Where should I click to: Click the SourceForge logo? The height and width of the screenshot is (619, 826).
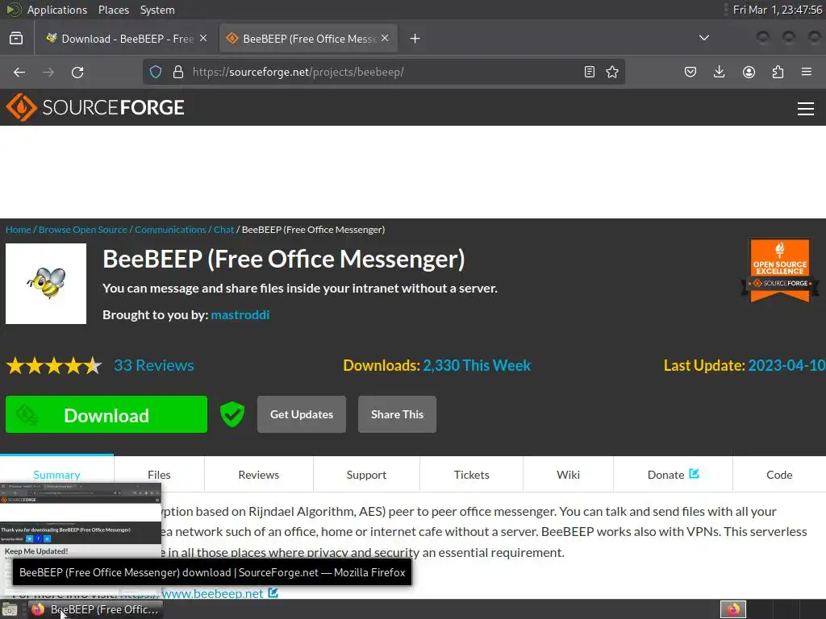[95, 107]
